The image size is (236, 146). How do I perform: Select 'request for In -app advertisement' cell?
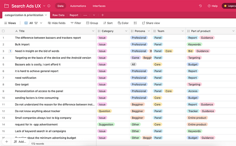(36, 124)
